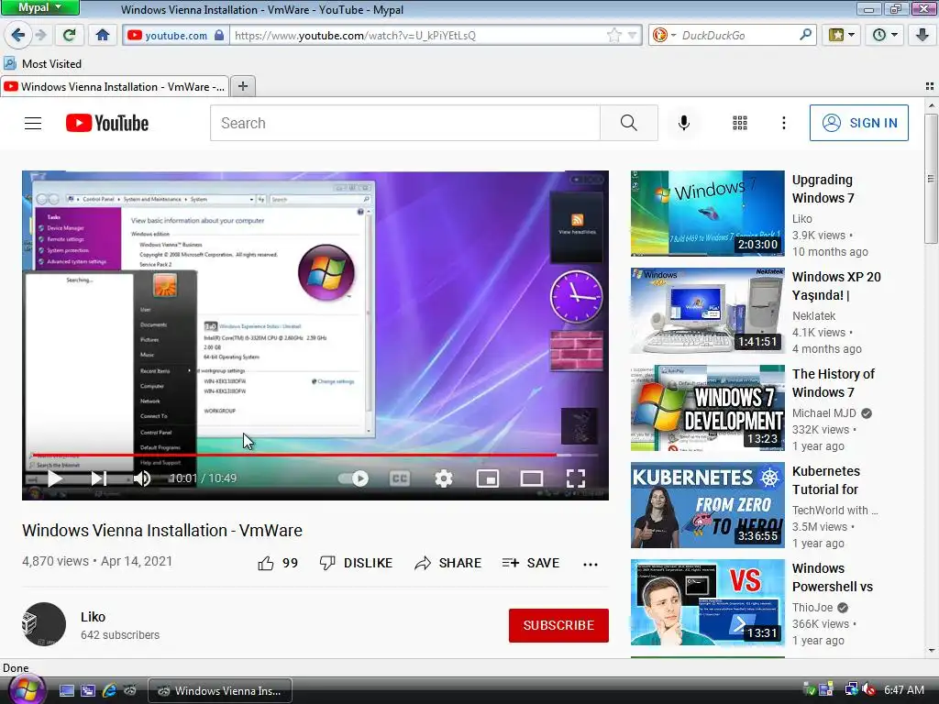Open the bookmarks menu dropdown button
The image size is (939, 704).
842,36
